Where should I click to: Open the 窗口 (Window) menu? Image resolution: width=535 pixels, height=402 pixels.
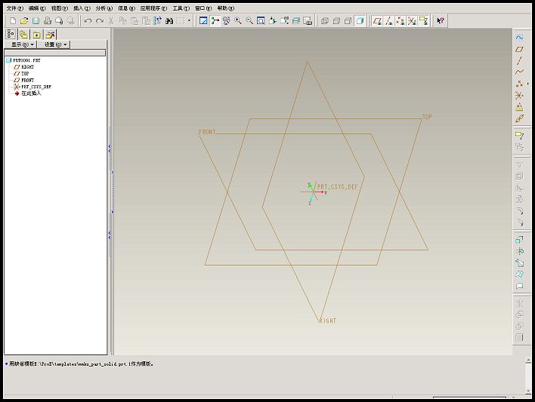203,8
